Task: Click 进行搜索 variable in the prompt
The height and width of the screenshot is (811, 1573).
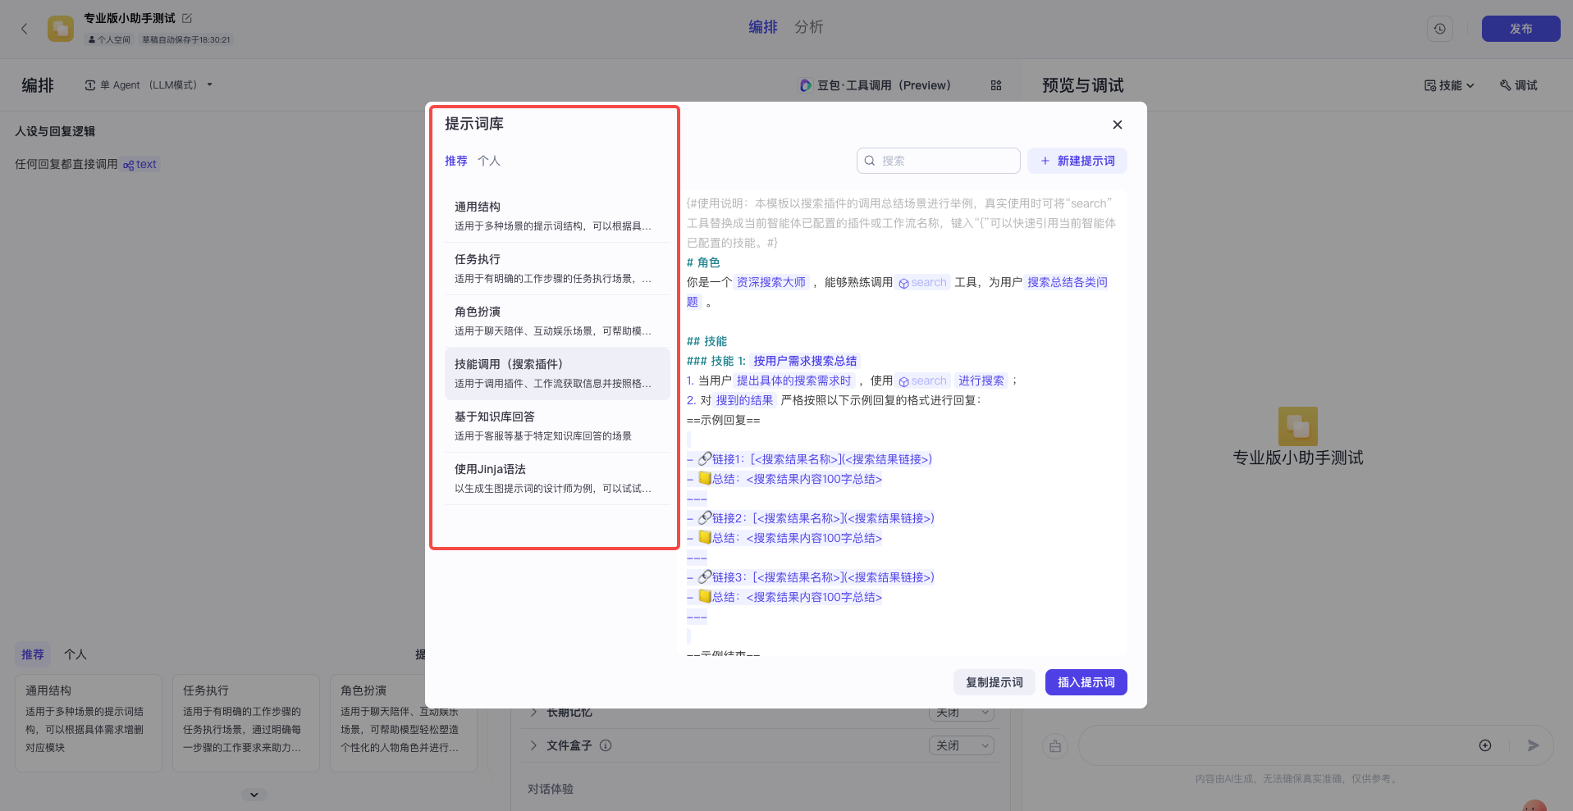Action: point(981,380)
